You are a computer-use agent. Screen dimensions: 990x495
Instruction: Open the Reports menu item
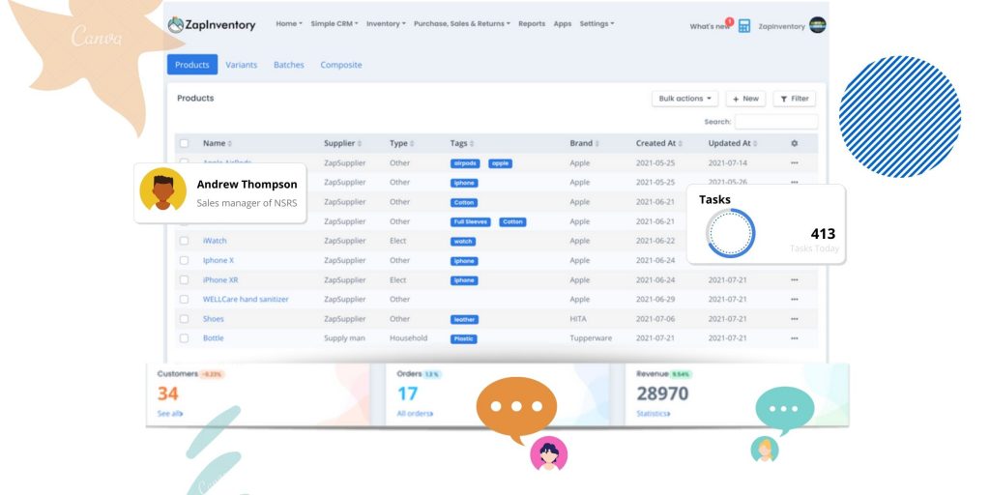tap(532, 24)
